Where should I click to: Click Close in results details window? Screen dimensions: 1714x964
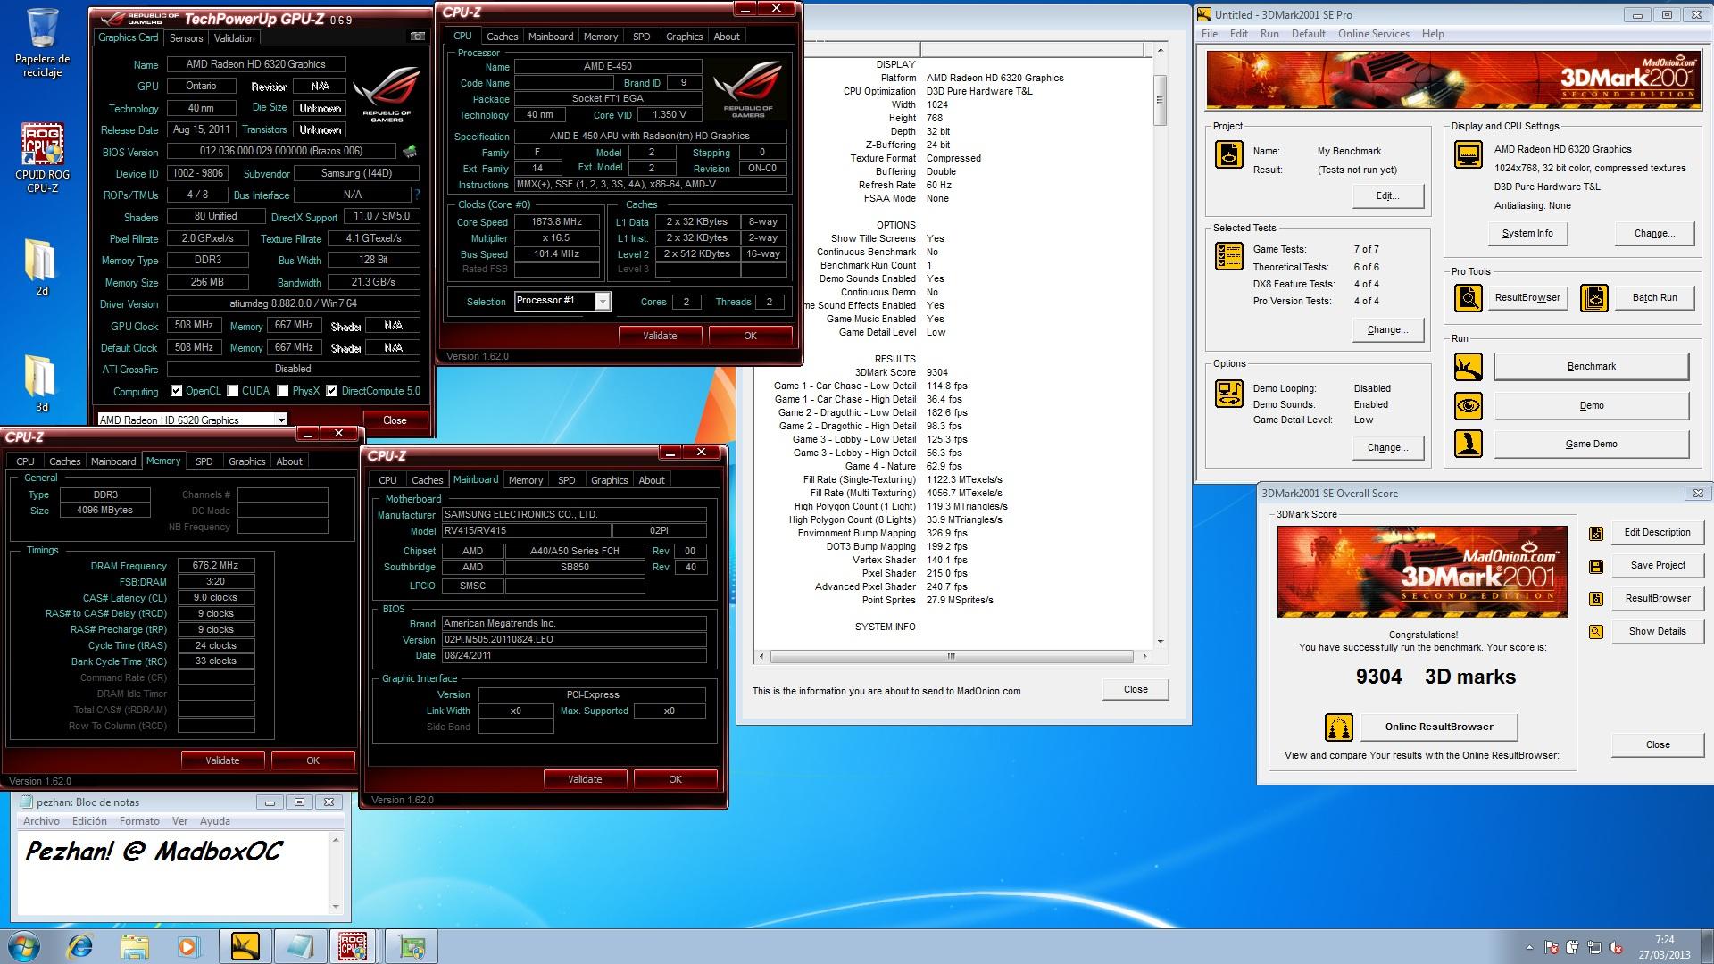[x=1136, y=689]
